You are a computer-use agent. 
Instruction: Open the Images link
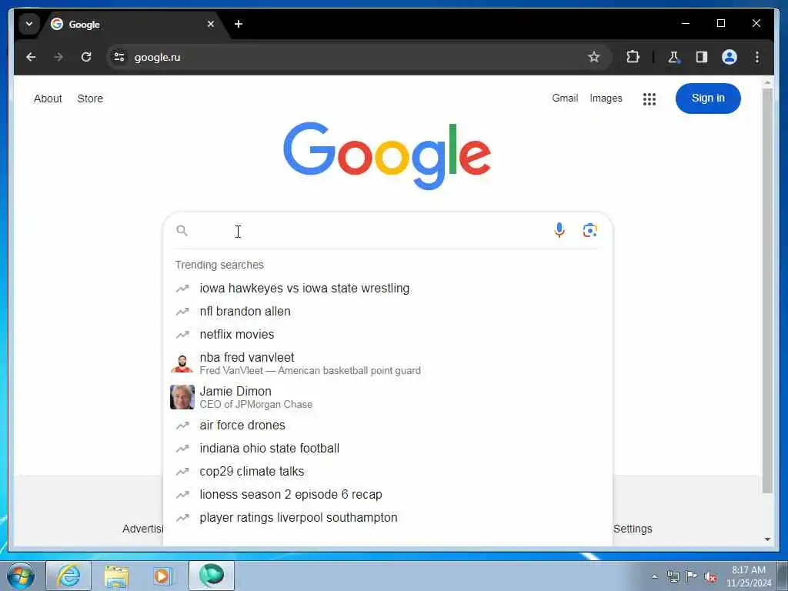click(606, 98)
